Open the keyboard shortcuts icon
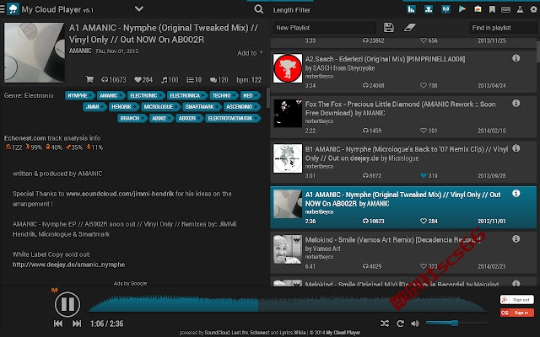 (x=506, y=9)
